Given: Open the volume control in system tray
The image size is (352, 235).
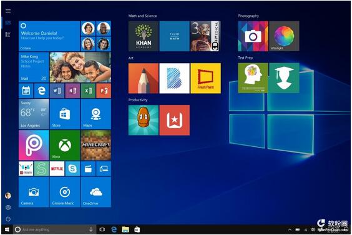Looking at the screenshot, I should point(313,229).
